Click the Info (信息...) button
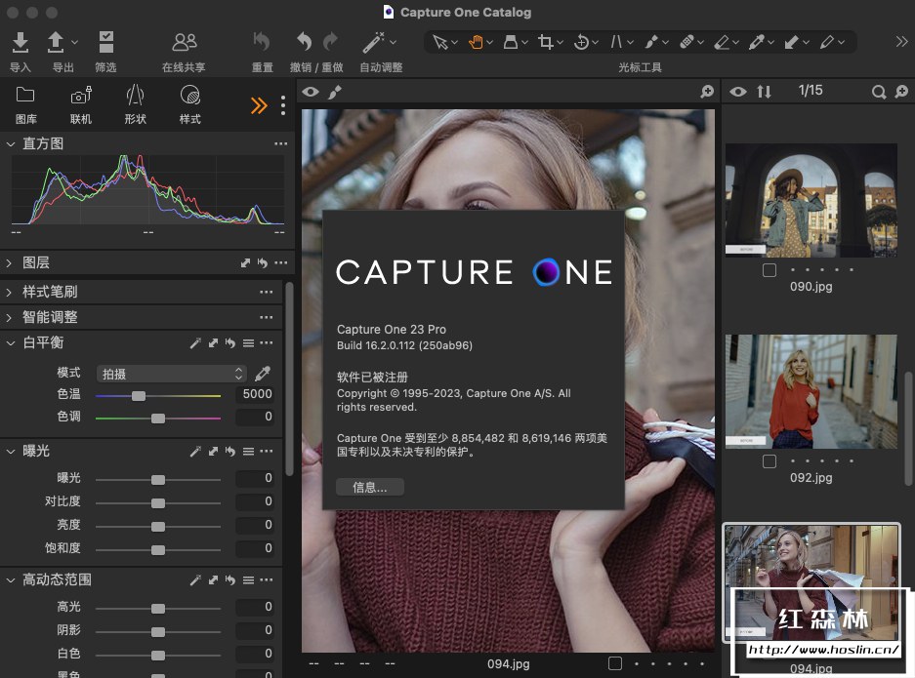The height and width of the screenshot is (678, 915). pos(370,487)
